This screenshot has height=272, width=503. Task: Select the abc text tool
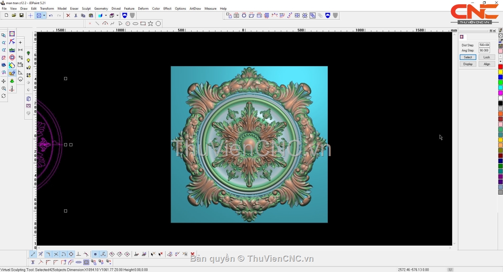[12, 50]
